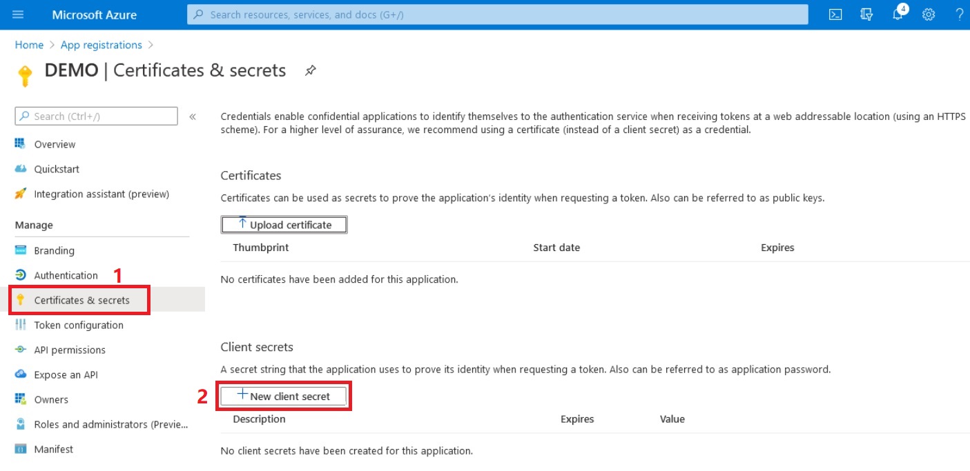This screenshot has width=970, height=471.
Task: Go to the Home breadcrumb link
Action: click(x=29, y=45)
